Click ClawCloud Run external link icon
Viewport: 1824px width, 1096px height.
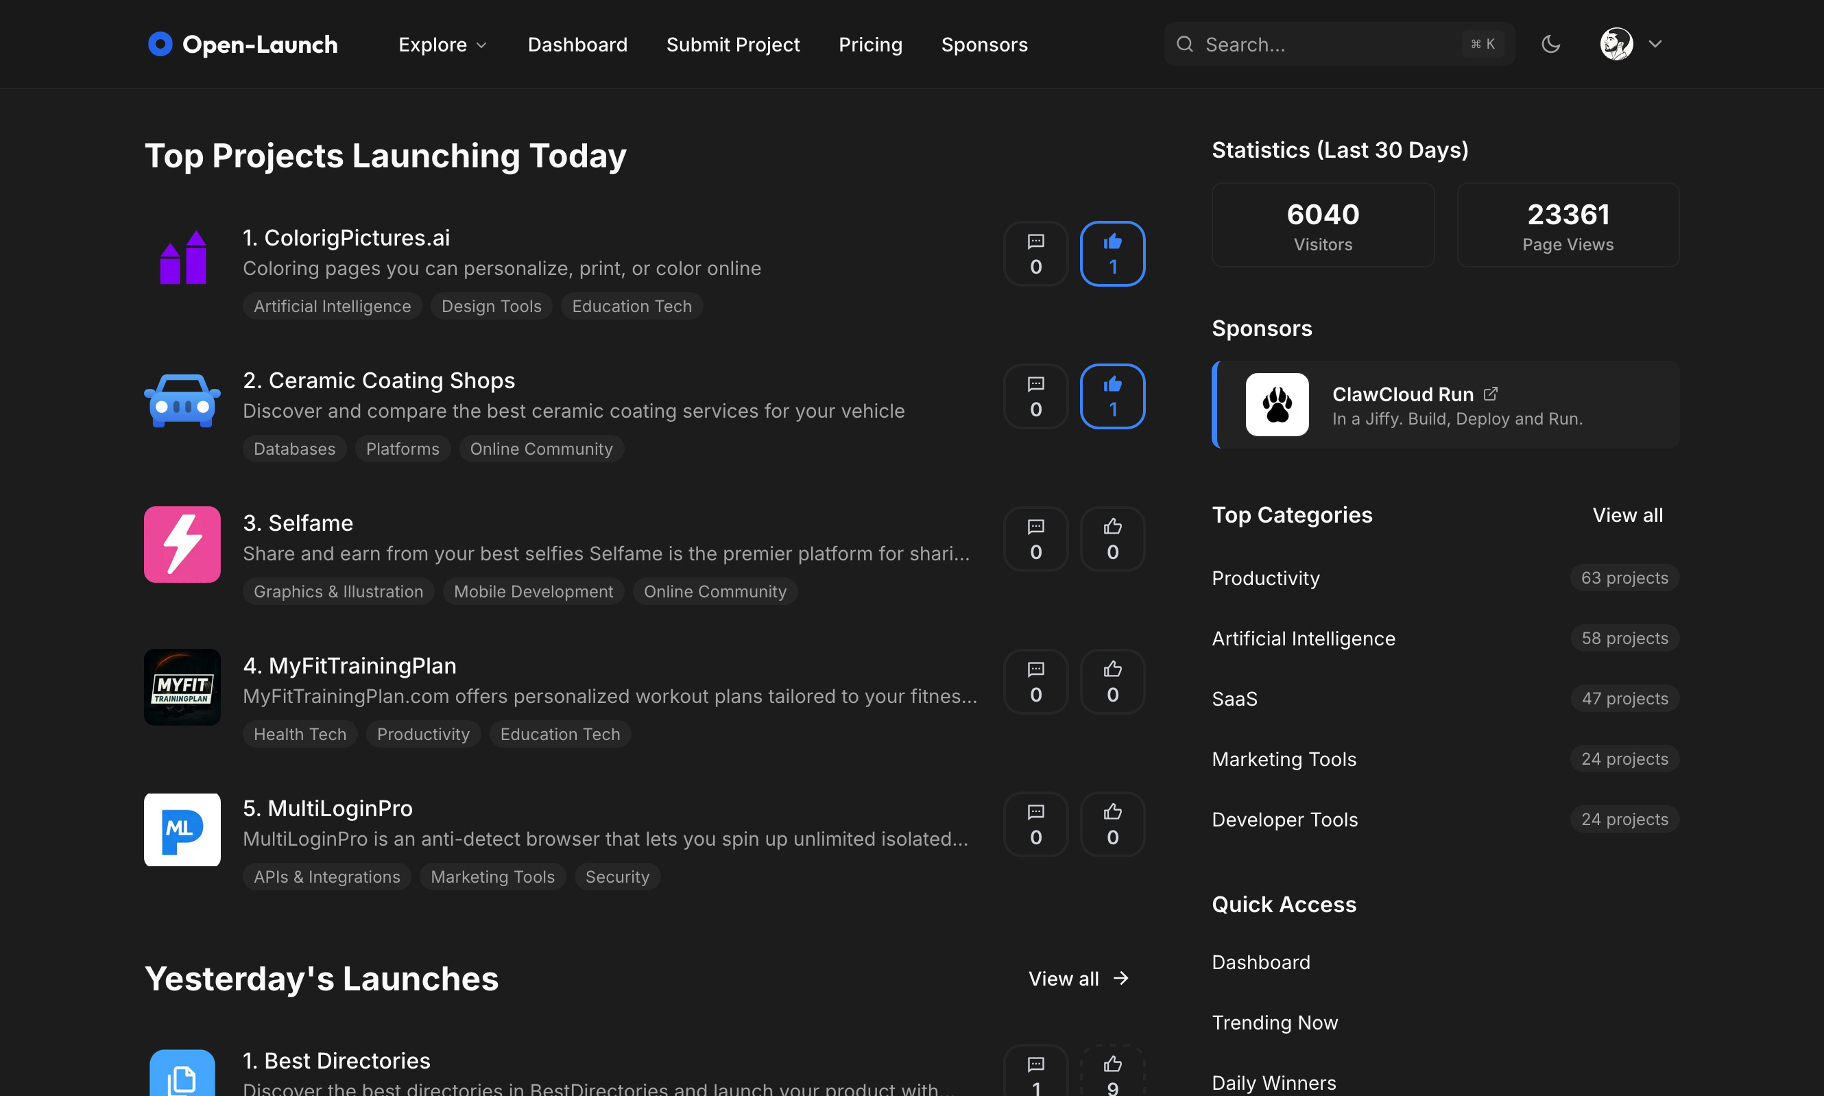pos(1490,394)
